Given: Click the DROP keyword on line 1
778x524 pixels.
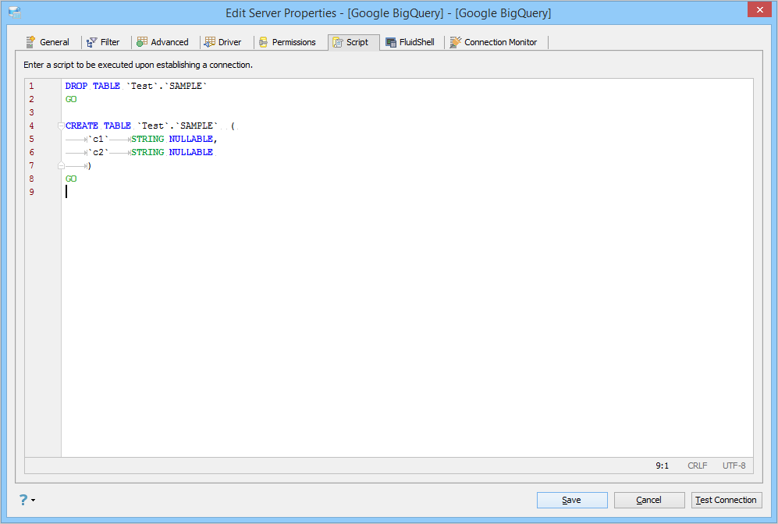Looking at the screenshot, I should pyautogui.click(x=76, y=86).
